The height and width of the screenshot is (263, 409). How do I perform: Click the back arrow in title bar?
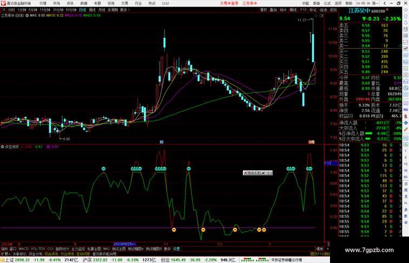[x=385, y=3]
